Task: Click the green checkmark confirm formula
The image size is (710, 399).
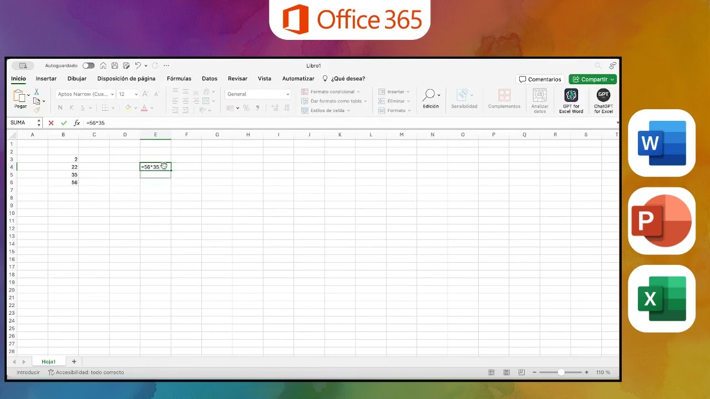Action: 64,123
